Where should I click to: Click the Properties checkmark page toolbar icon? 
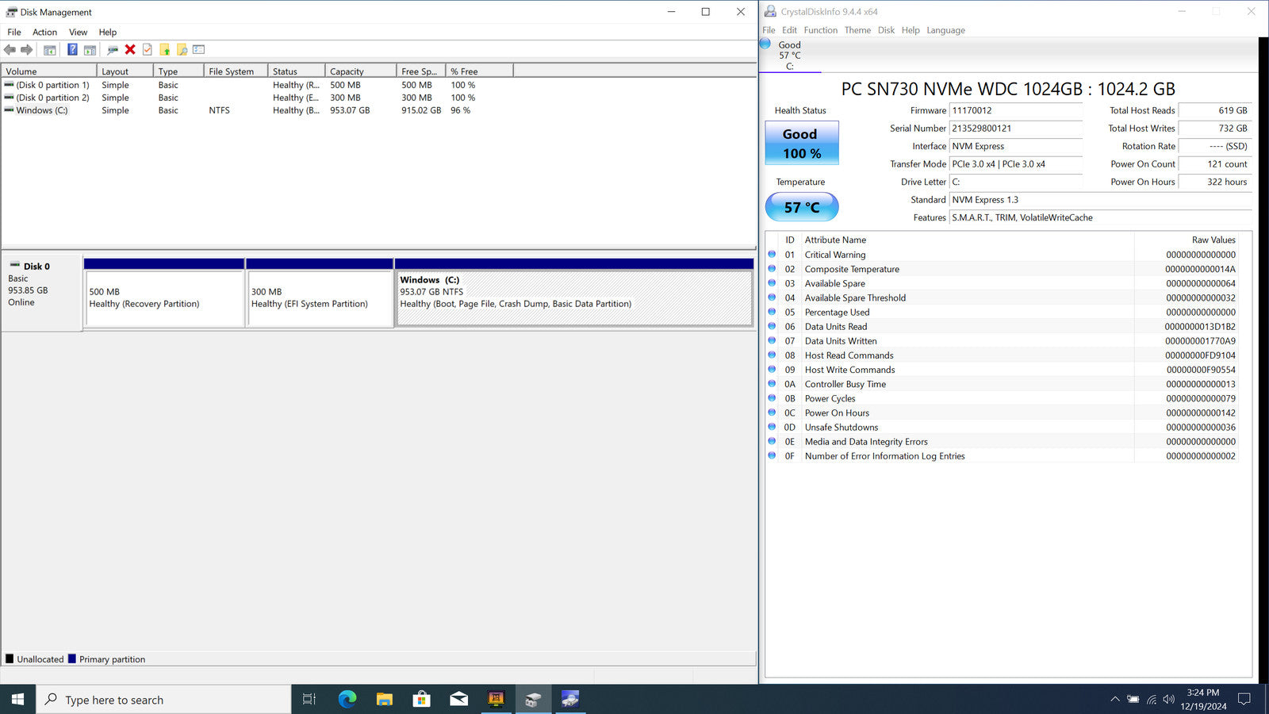tap(148, 50)
